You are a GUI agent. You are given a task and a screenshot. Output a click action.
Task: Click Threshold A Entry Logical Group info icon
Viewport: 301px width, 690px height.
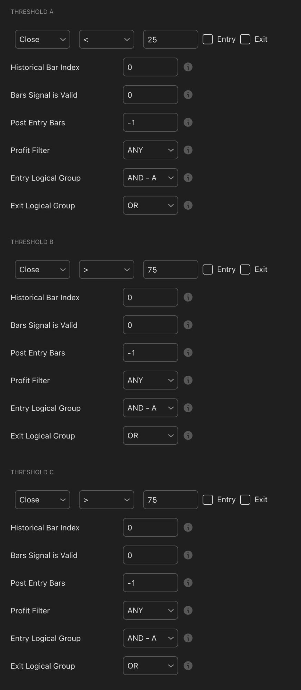[x=188, y=177]
